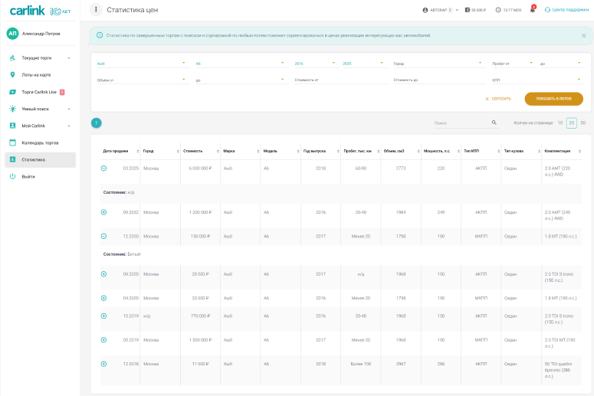Screen dimensions: 594x396
Task: Open the notifications bell
Action: click(533, 10)
